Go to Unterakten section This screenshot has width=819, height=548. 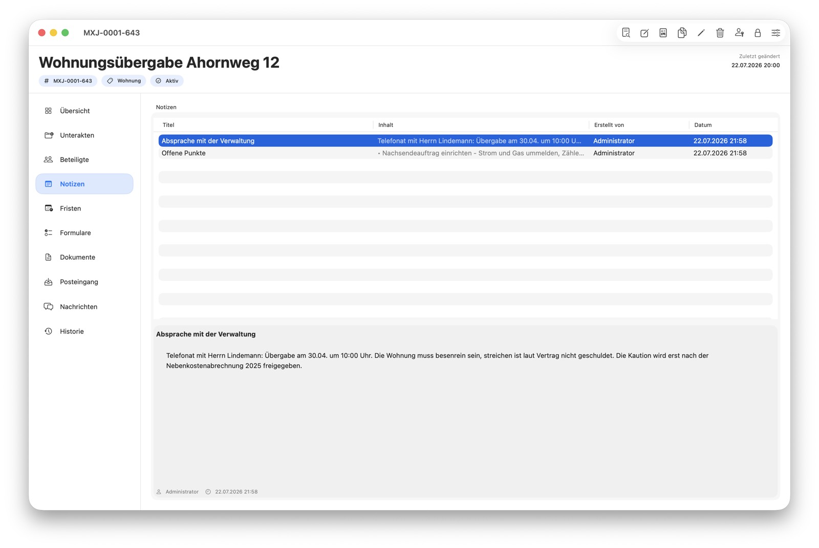click(84, 135)
